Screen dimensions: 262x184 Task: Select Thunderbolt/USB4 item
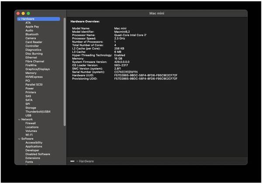coord(38,112)
